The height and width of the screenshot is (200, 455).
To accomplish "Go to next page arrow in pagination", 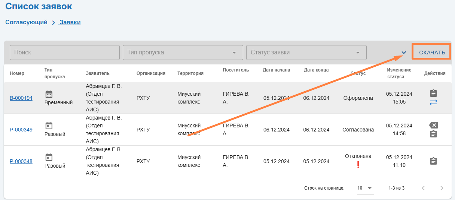I will tap(442, 188).
